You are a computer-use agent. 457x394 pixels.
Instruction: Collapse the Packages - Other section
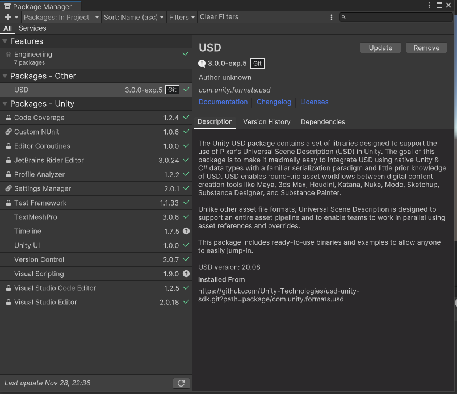[5, 76]
